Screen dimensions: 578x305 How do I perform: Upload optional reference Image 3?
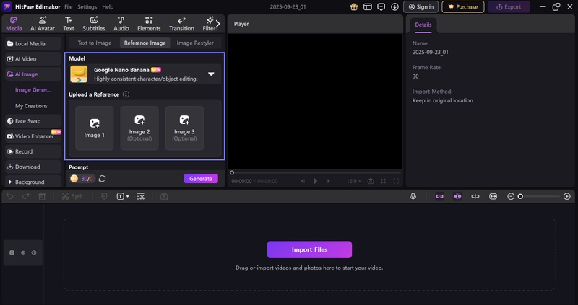pyautogui.click(x=184, y=128)
